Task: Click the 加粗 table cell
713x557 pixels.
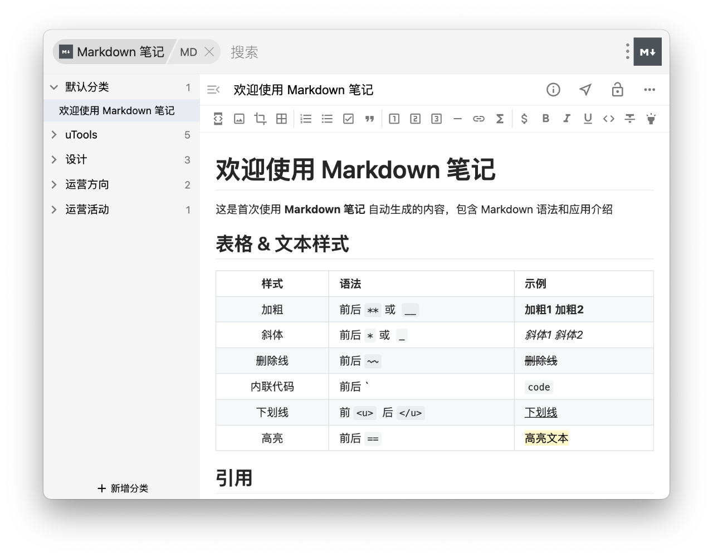Action: tap(272, 310)
